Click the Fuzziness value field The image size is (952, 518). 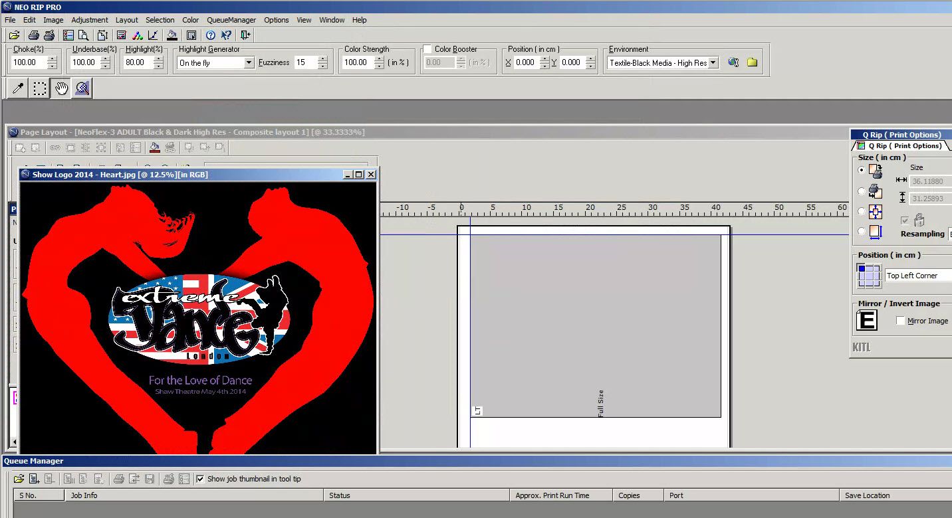coord(306,62)
